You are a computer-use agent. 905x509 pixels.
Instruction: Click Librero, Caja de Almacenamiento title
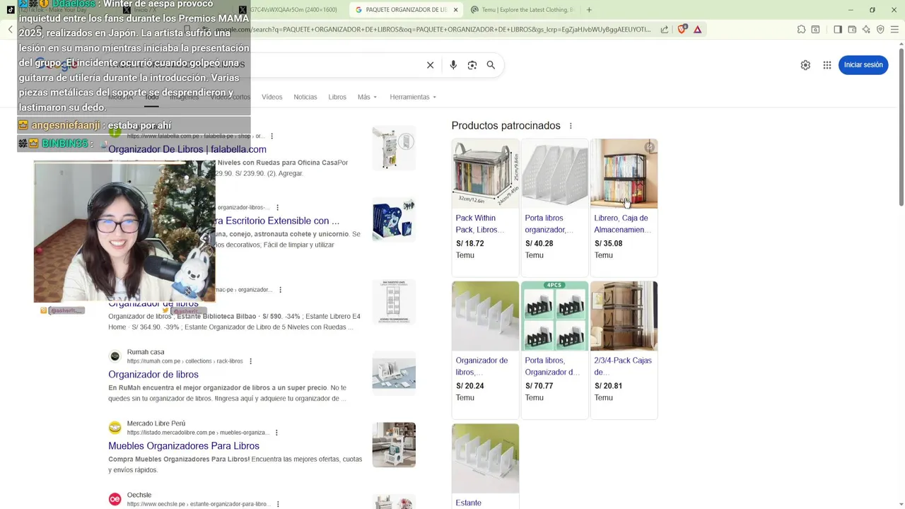pyautogui.click(x=622, y=224)
